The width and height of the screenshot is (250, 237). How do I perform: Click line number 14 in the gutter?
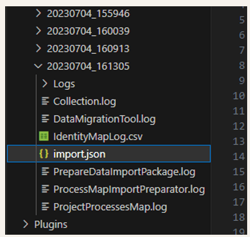pyautogui.click(x=239, y=156)
